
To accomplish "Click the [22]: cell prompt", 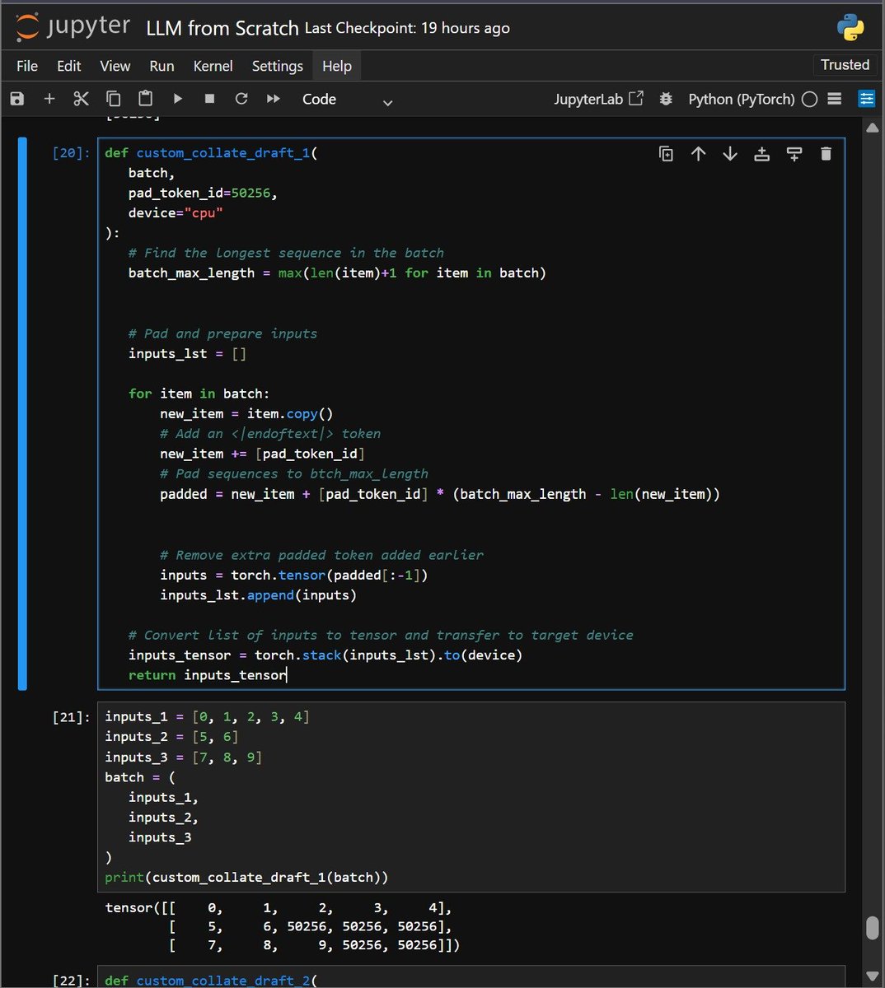I will (71, 980).
